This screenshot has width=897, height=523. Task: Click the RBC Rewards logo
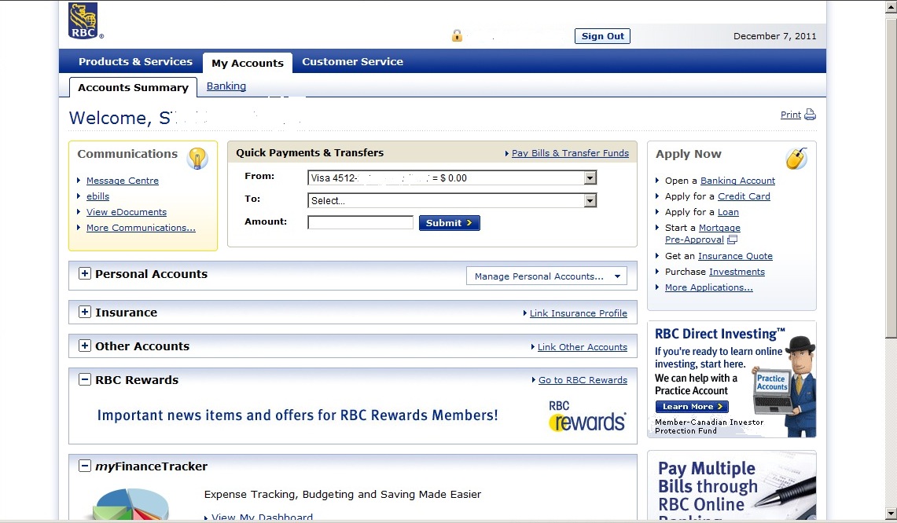(587, 416)
